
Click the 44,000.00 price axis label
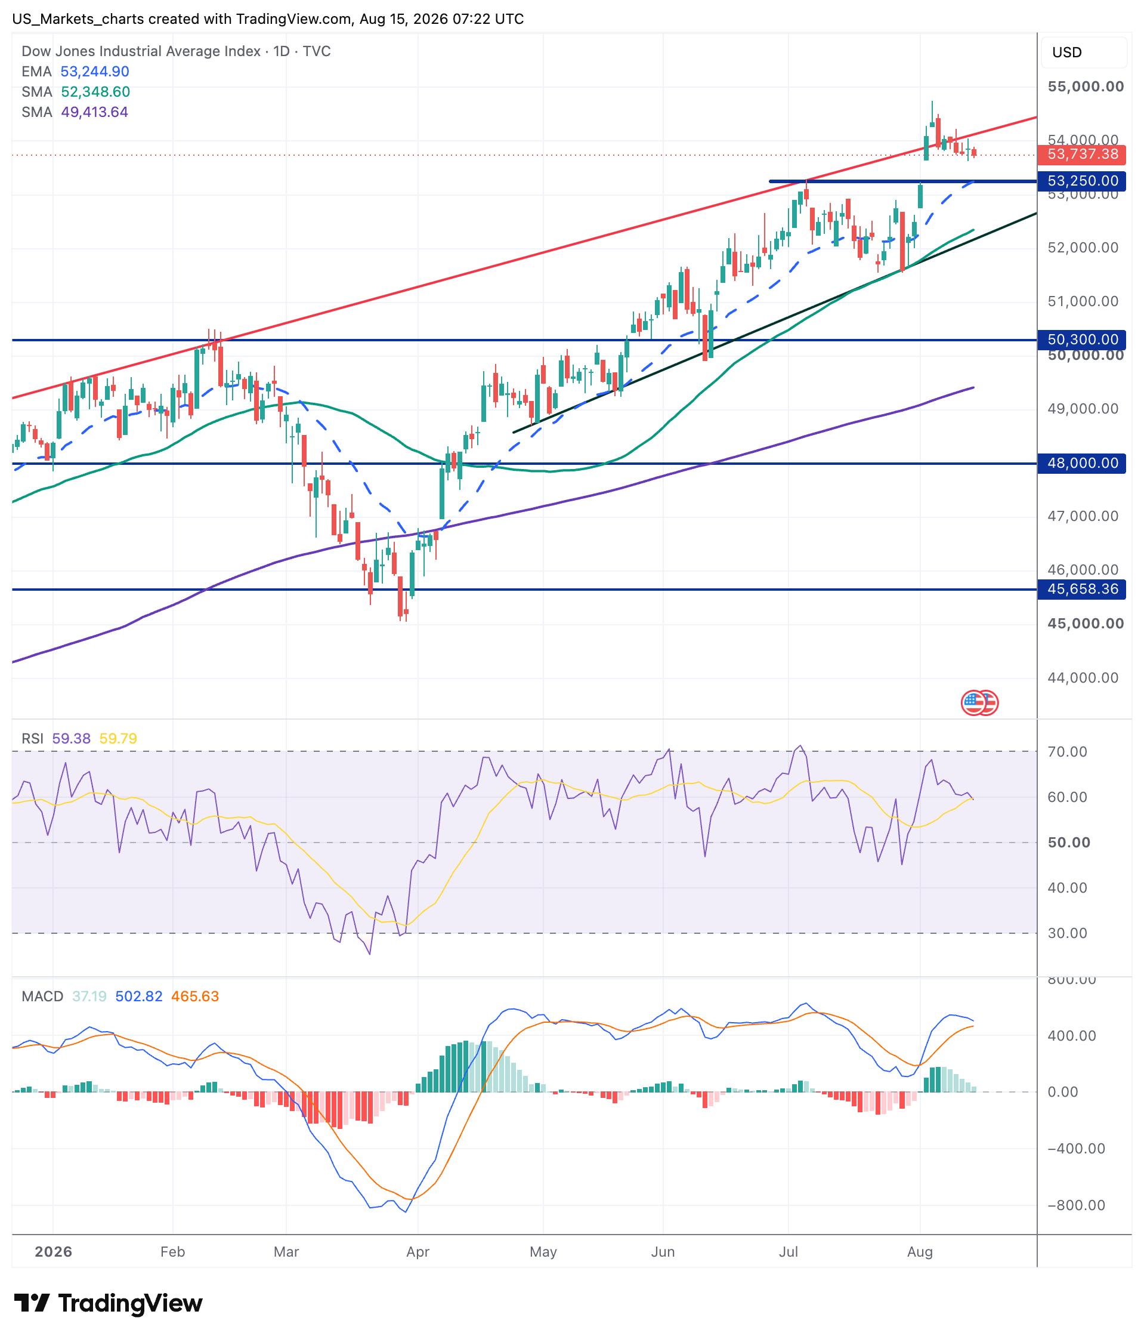click(x=1083, y=677)
